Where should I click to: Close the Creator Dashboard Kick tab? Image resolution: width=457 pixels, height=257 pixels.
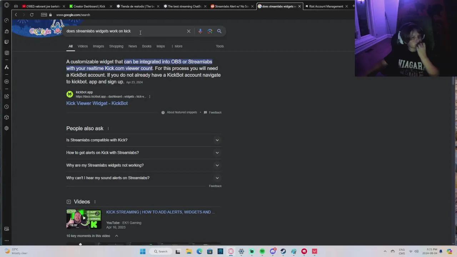click(x=111, y=6)
